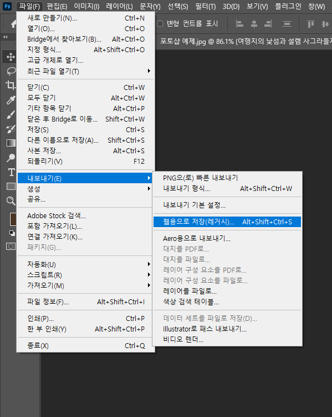
Task: Choose 색상 검색 테이블... option
Action: pos(227,302)
